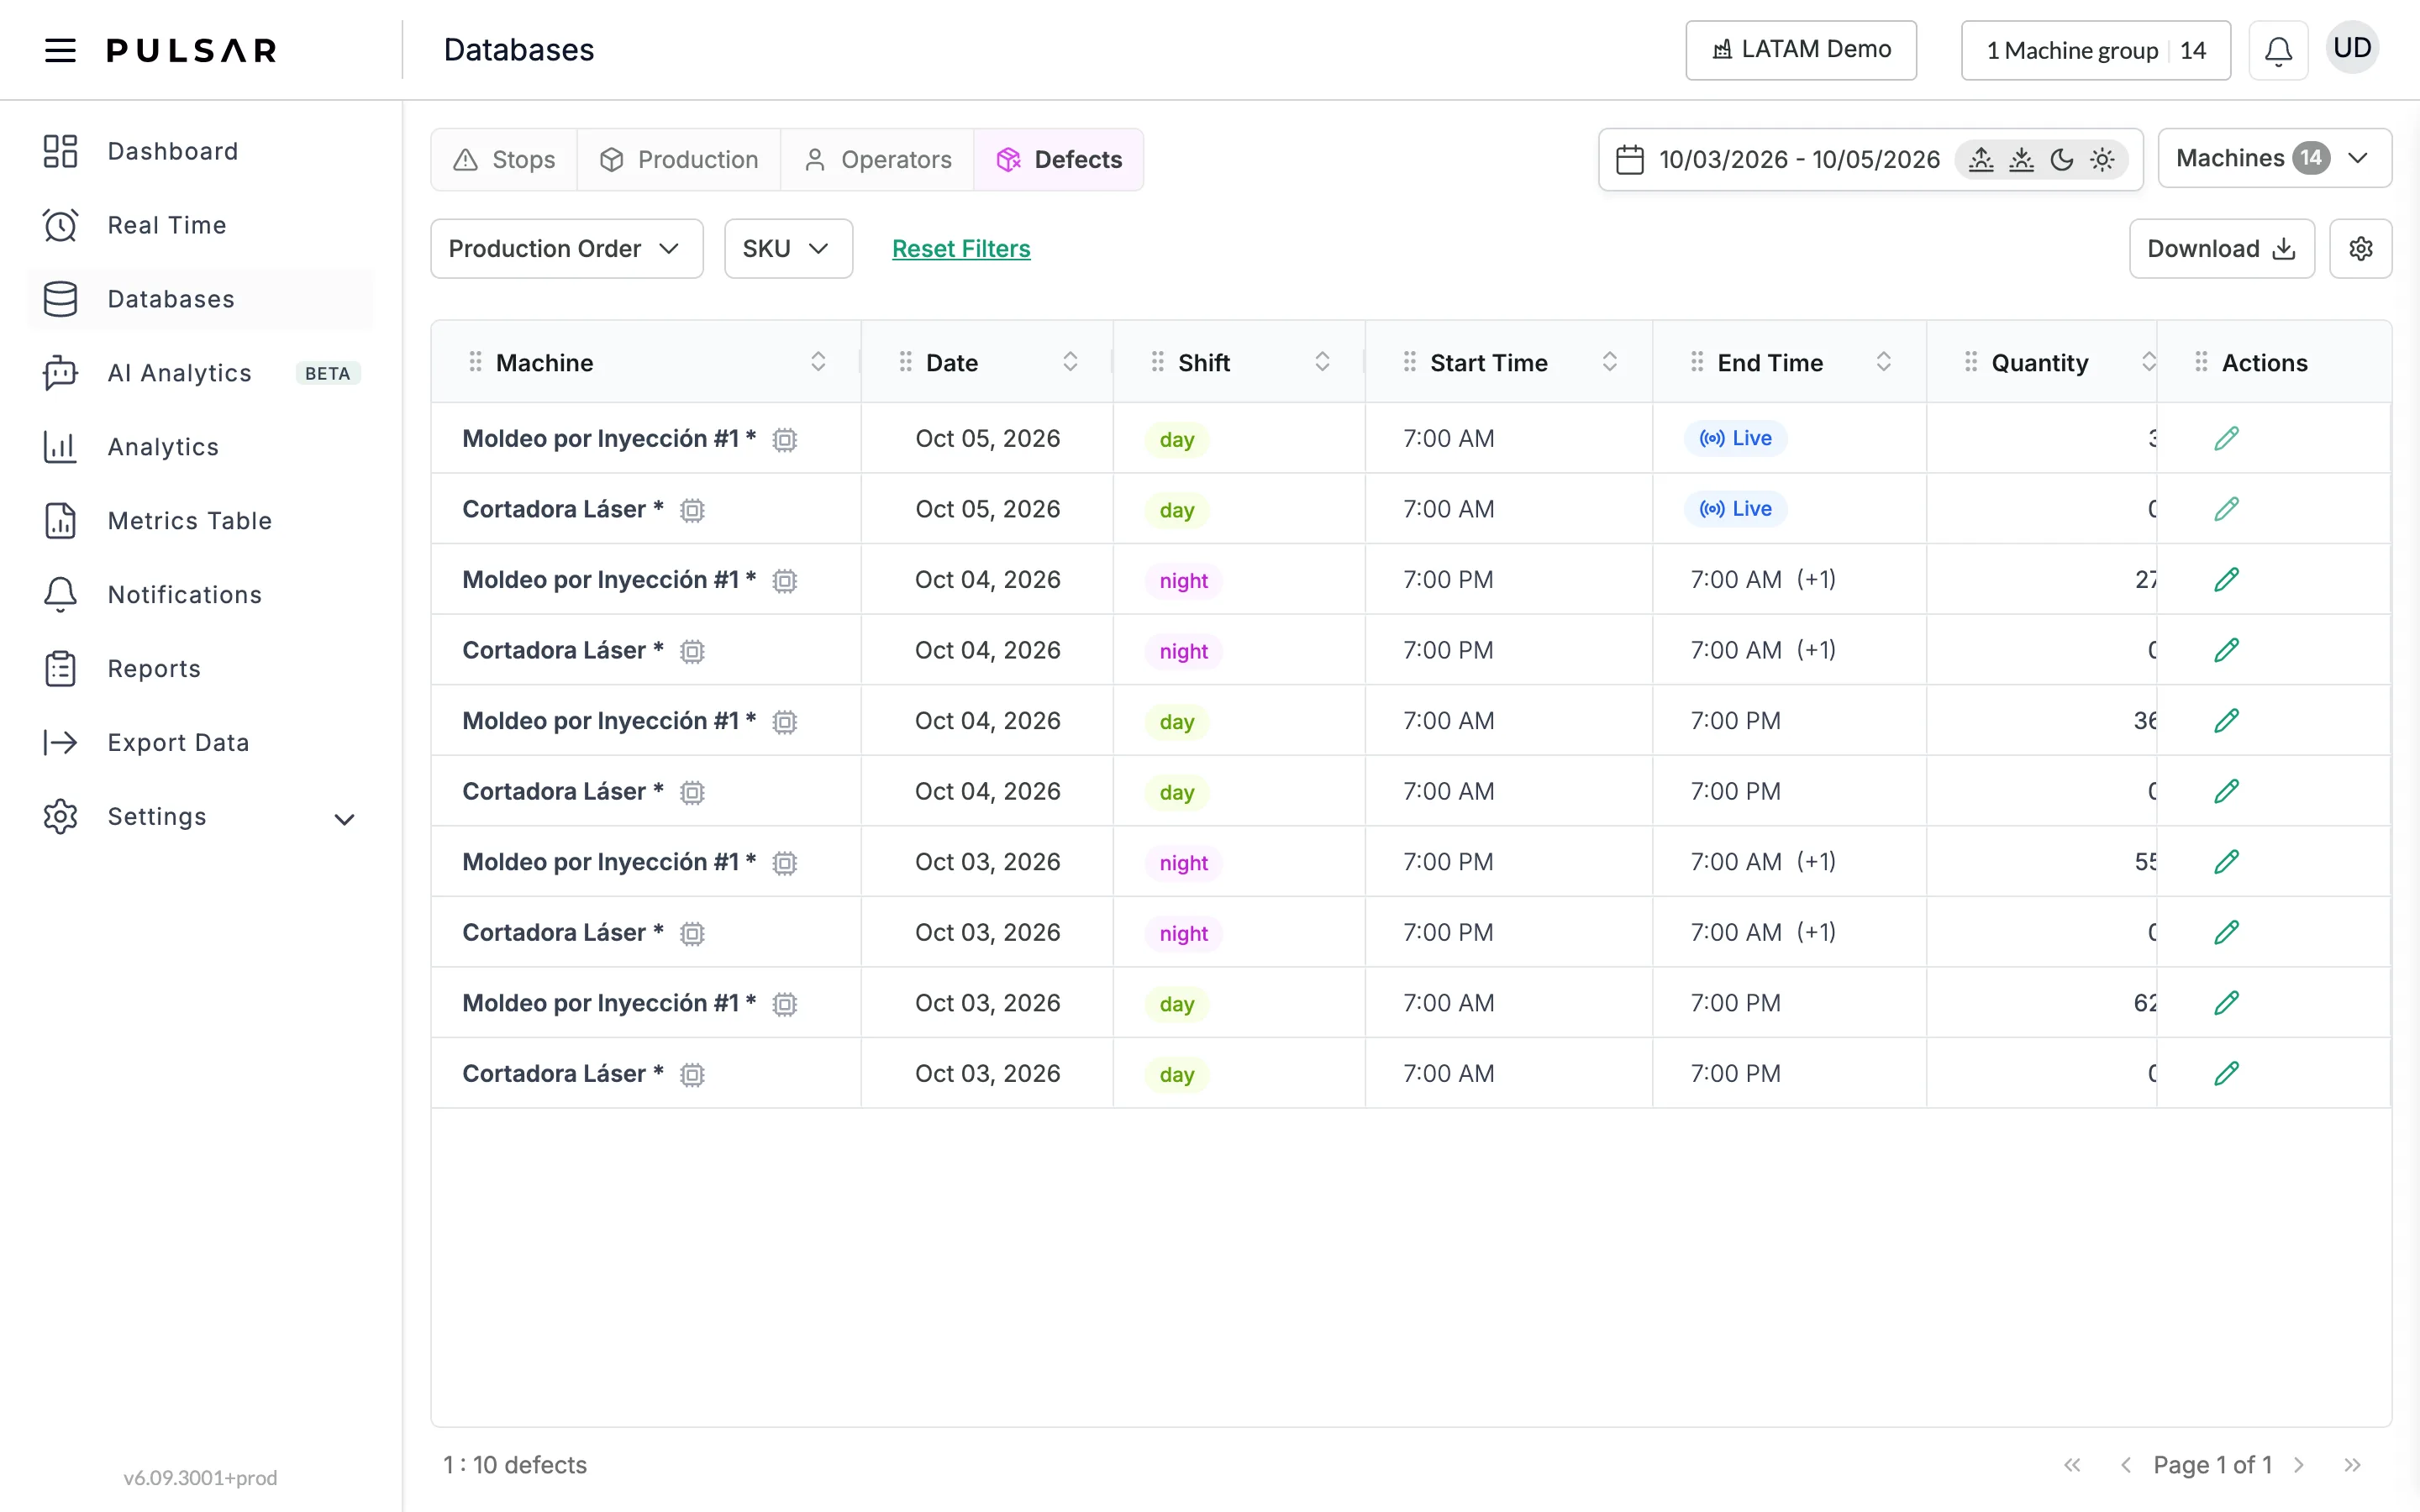Edit Oct 03 night Moldeo por Inyección row
The image size is (2420, 1512).
tap(2226, 861)
